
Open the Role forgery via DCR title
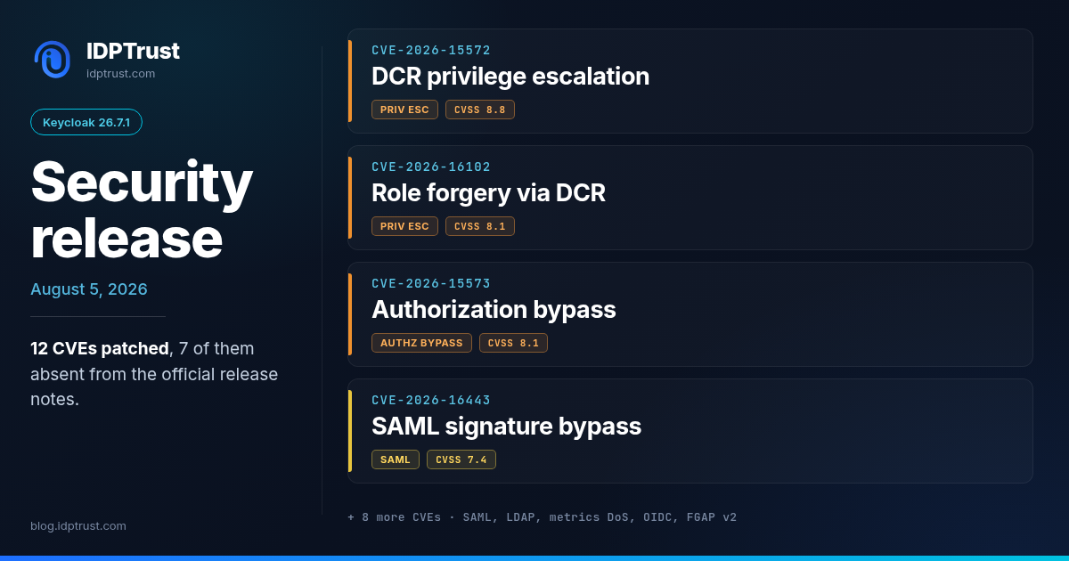pyautogui.click(x=488, y=193)
